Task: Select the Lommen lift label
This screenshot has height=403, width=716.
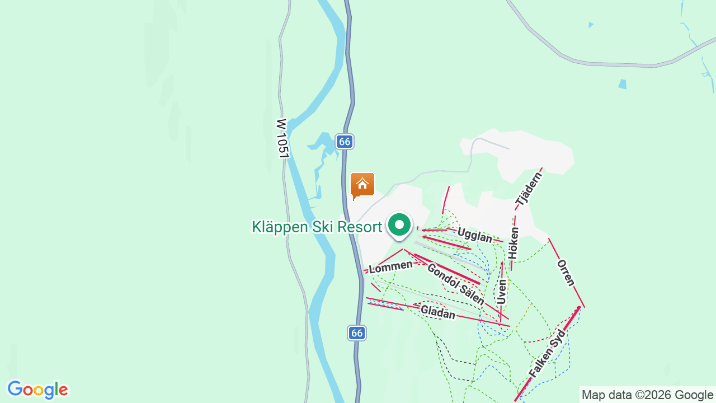Action: pos(390,267)
